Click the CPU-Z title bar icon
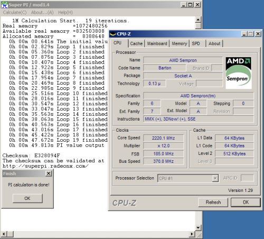 point(113,34)
